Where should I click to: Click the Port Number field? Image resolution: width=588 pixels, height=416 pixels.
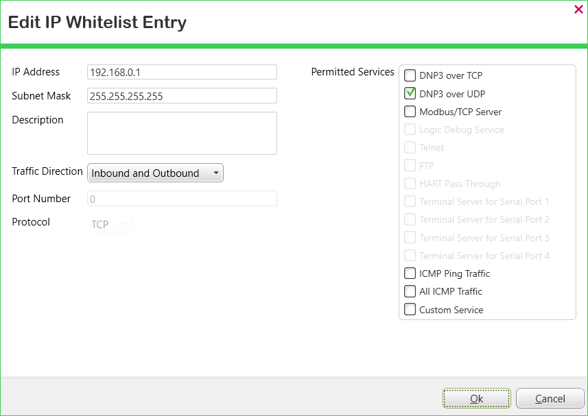[182, 199]
